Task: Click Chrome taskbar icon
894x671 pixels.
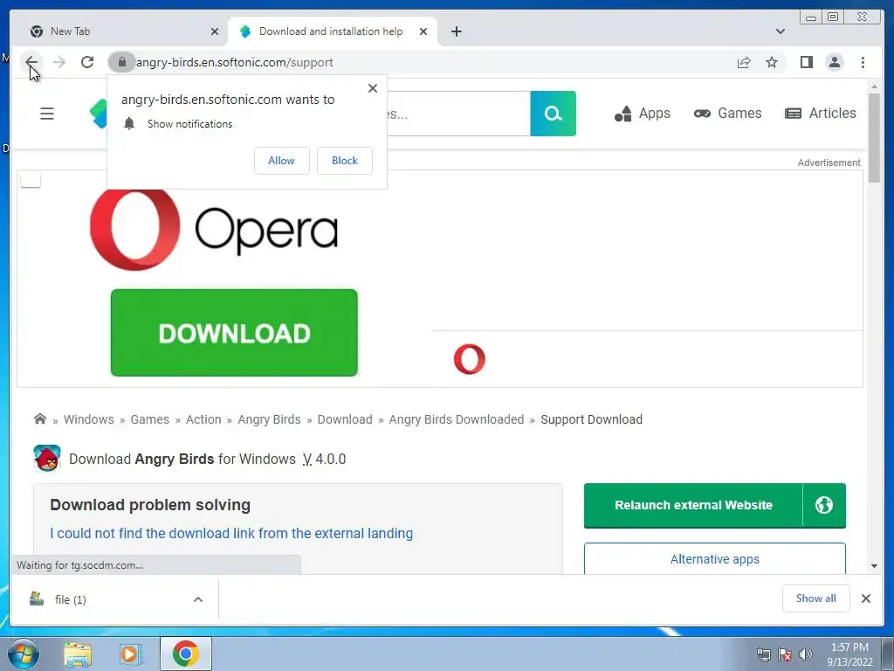Action: [186, 654]
